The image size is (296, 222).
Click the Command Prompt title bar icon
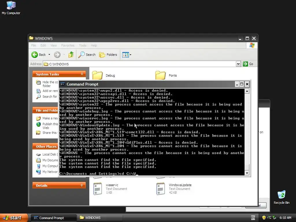click(62, 84)
